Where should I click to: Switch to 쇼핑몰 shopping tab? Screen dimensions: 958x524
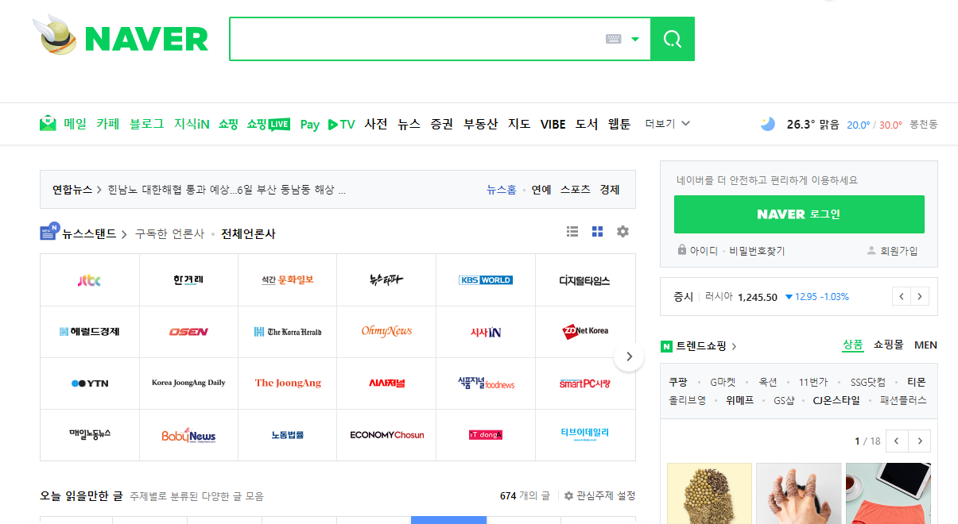[889, 345]
